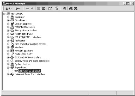Viewport: 135px width, 96px height.
Task: Expand the Display adapters category
Action: click(8, 24)
